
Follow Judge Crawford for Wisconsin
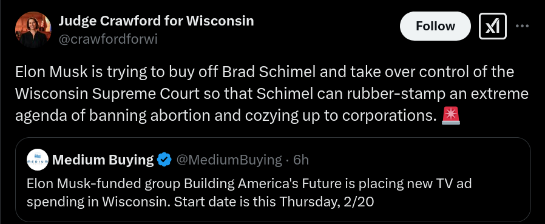[x=435, y=26]
